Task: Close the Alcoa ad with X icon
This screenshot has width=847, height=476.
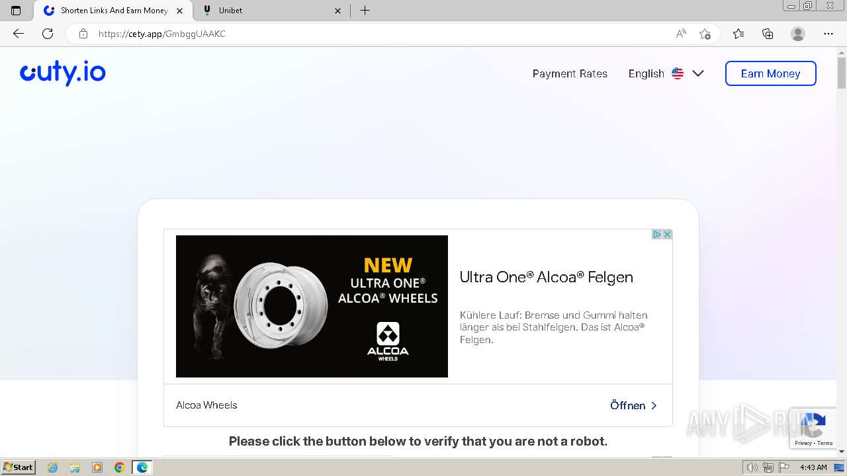Action: pos(667,235)
